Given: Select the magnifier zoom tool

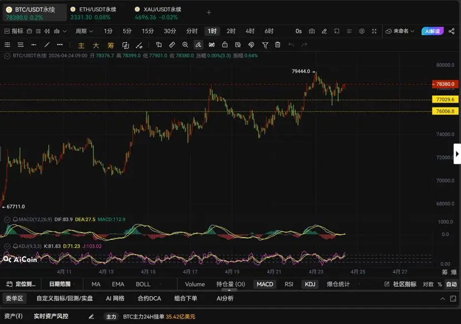Looking at the screenshot, I should coord(185,45).
